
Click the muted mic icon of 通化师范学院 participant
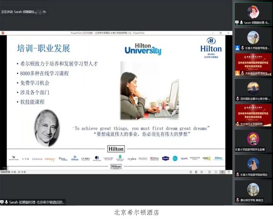click(237, 200)
